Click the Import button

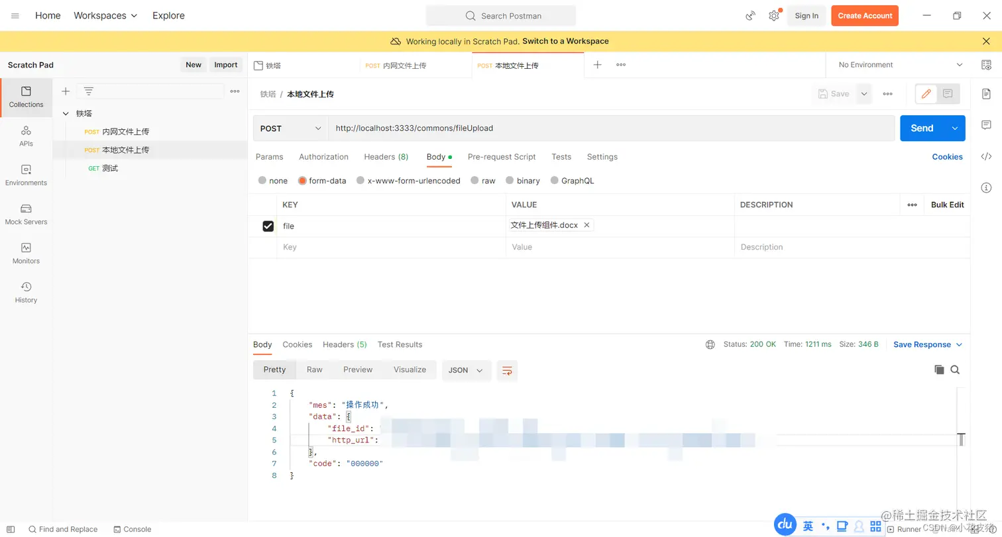pos(226,65)
